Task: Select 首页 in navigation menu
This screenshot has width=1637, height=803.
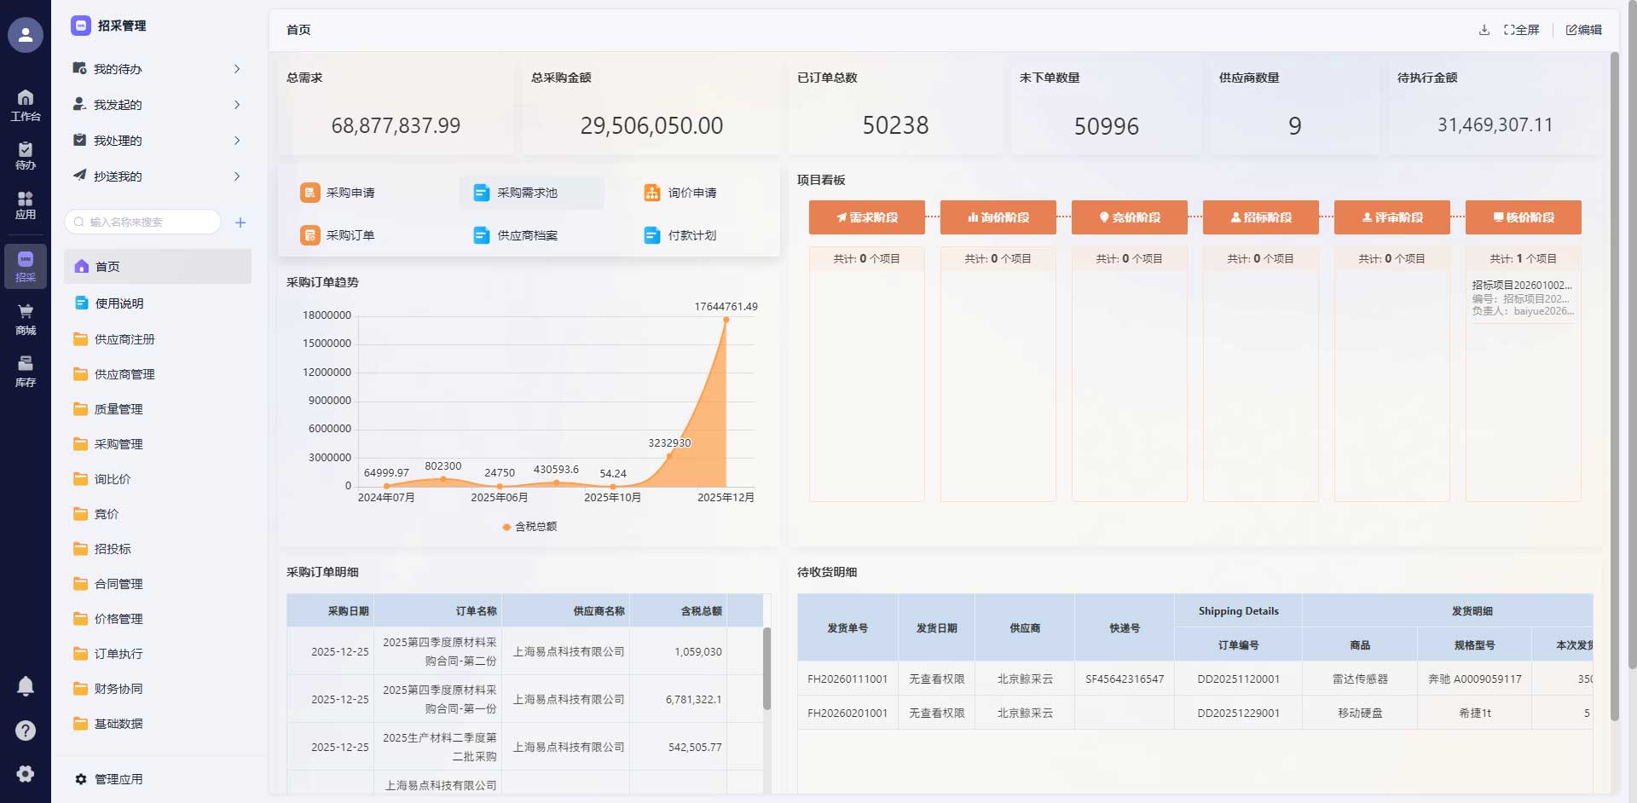Action: click(158, 267)
